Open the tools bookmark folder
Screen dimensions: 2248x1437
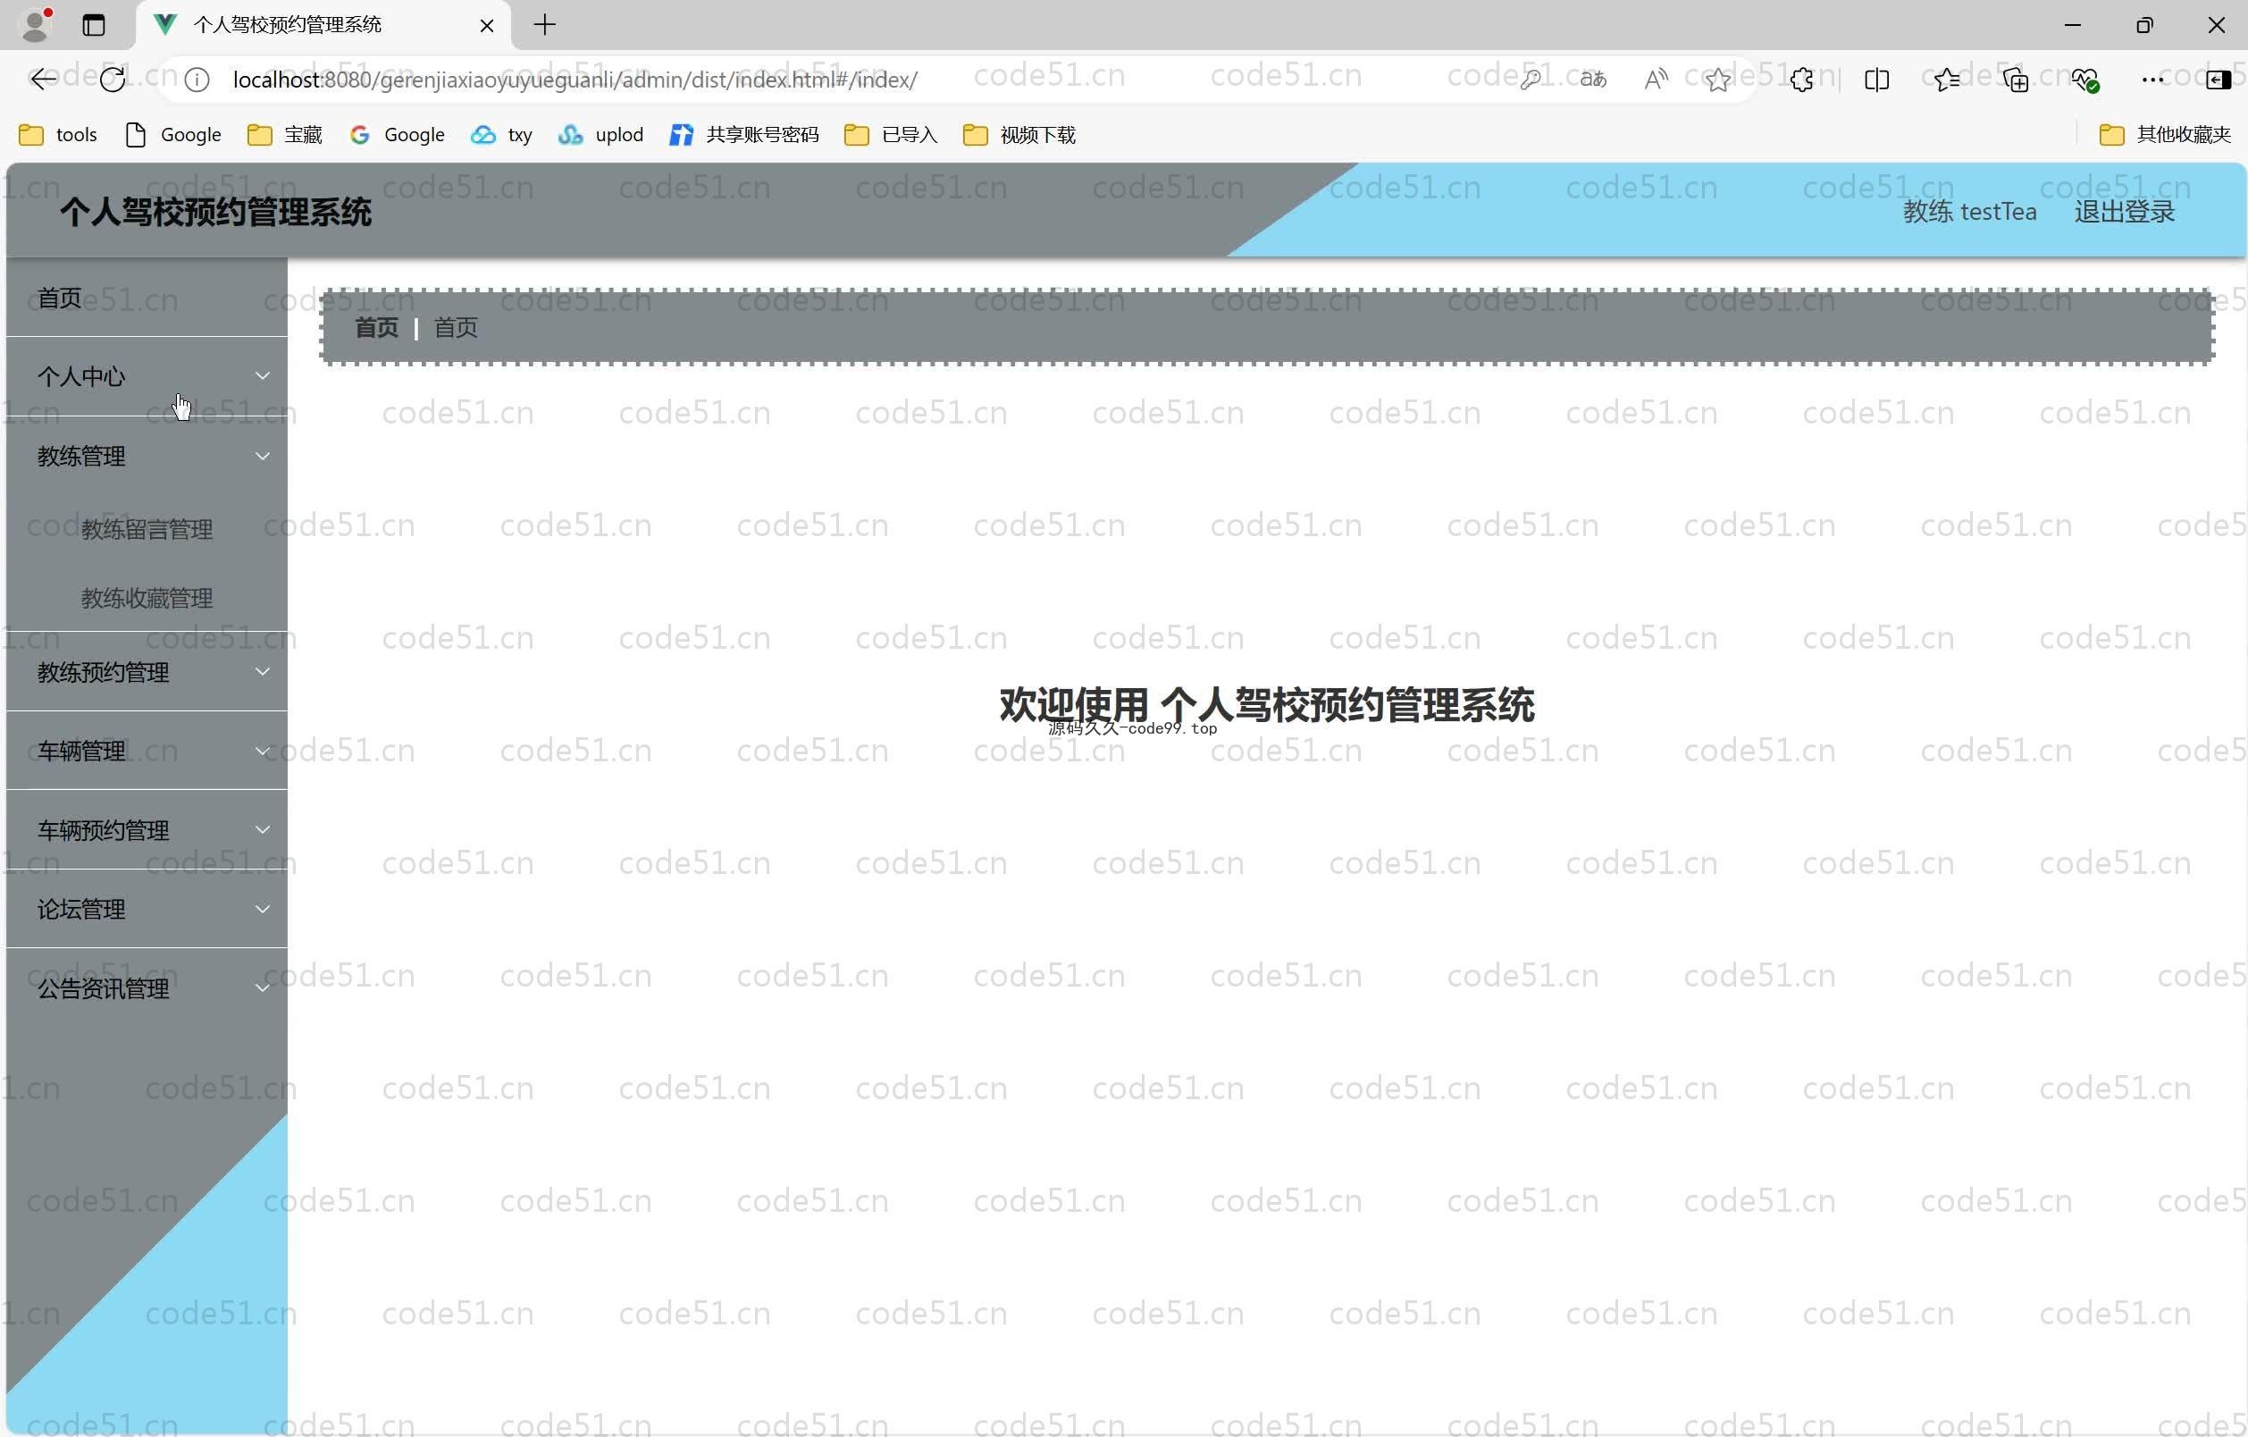click(x=58, y=136)
